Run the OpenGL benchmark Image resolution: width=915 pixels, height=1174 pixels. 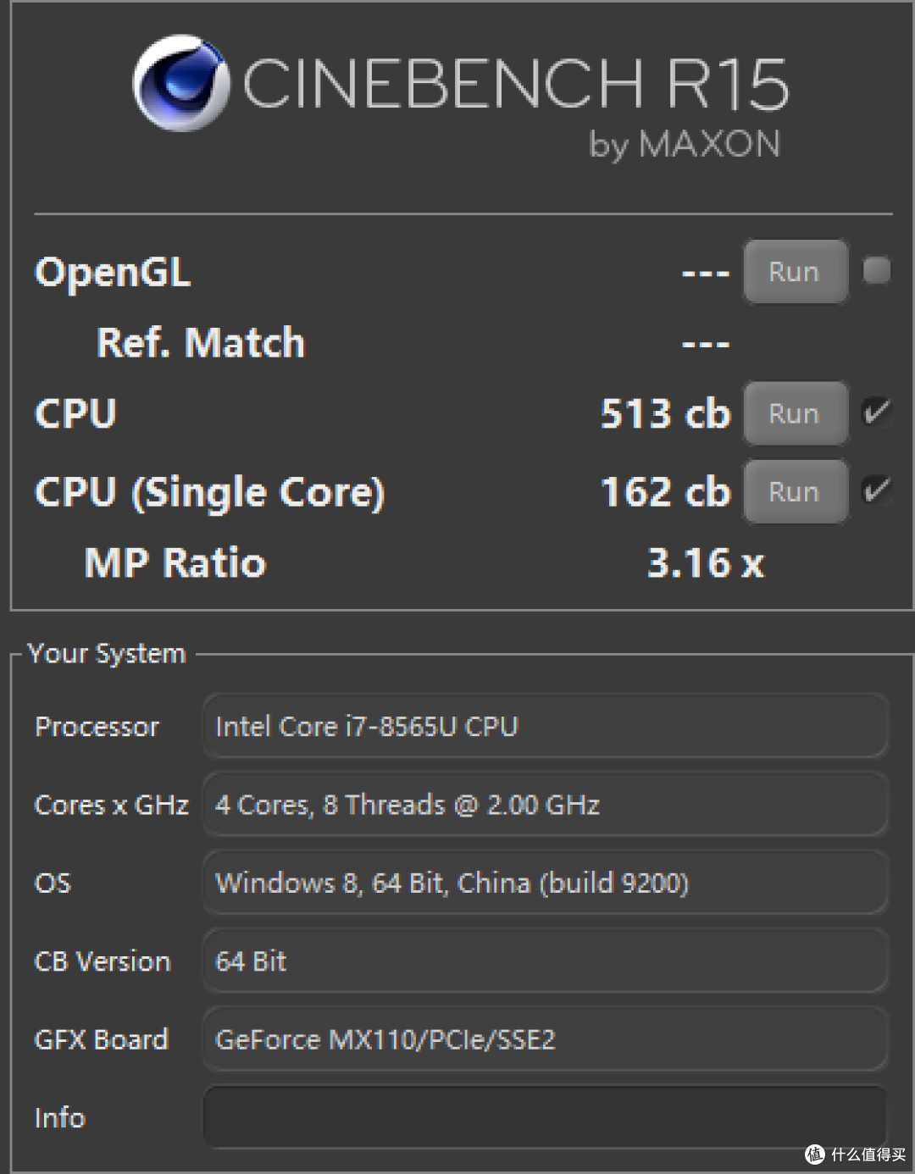pyautogui.click(x=795, y=272)
